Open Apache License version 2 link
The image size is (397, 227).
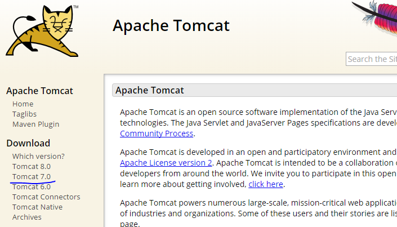point(166,163)
